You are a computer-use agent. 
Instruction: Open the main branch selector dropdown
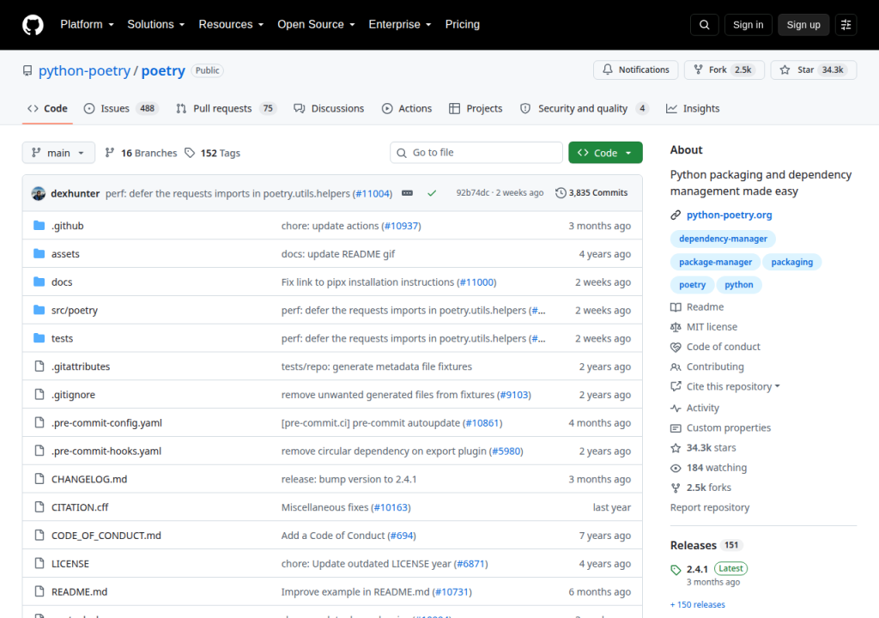pyautogui.click(x=58, y=153)
